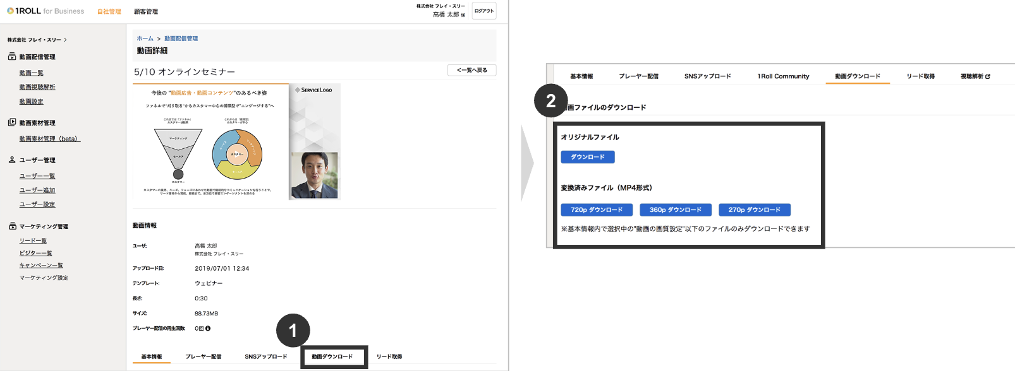Select the SNSアップロード tab in left panel
This screenshot has width=1015, height=371.
[x=266, y=356]
